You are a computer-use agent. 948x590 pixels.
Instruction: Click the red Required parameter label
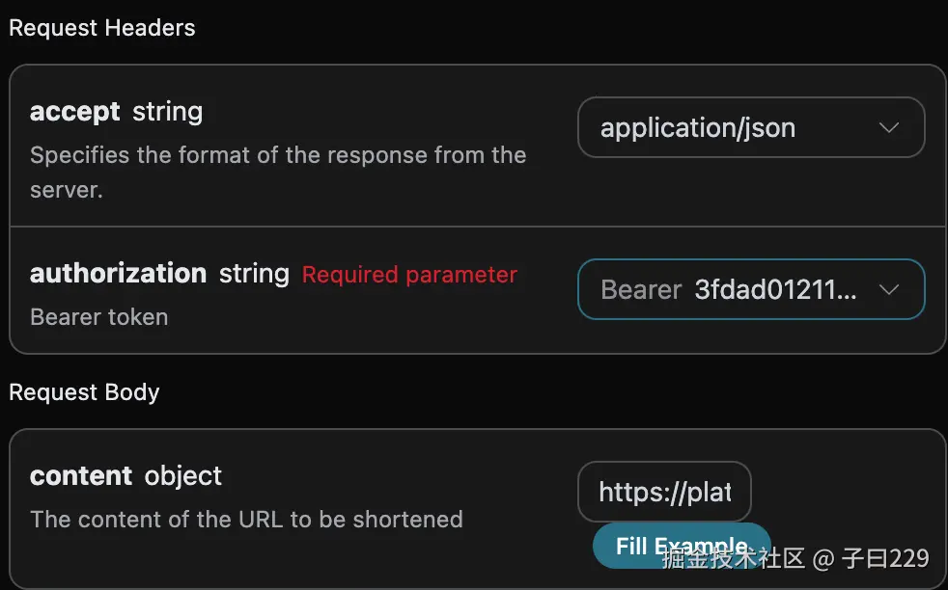pyautogui.click(x=409, y=275)
